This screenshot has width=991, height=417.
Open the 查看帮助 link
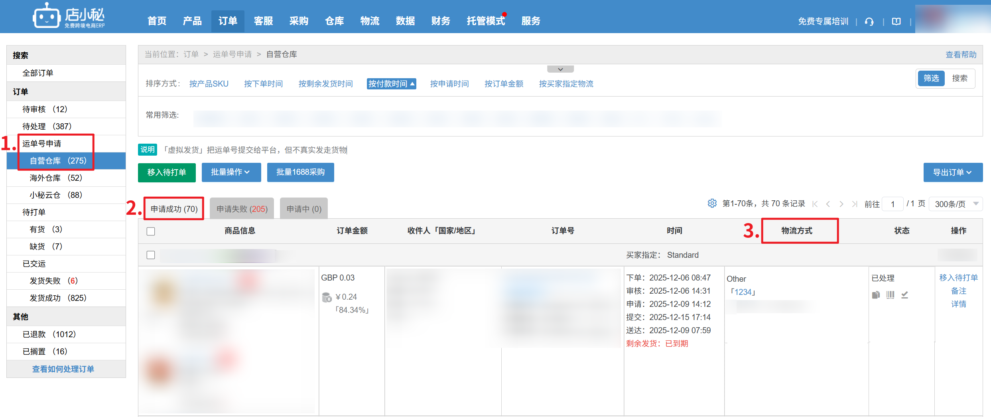(x=961, y=55)
